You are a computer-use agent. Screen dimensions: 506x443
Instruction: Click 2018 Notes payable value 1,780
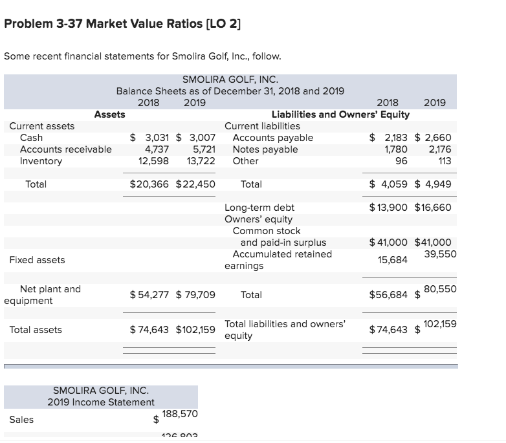tap(396, 149)
